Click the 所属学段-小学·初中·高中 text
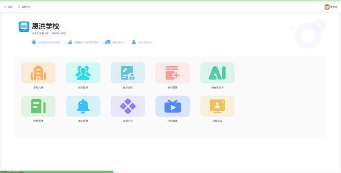 pos(87,43)
